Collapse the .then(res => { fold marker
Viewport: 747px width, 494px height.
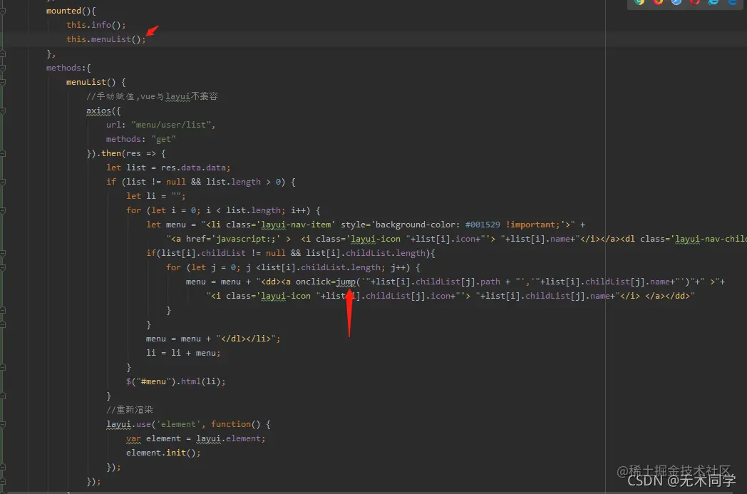3,153
